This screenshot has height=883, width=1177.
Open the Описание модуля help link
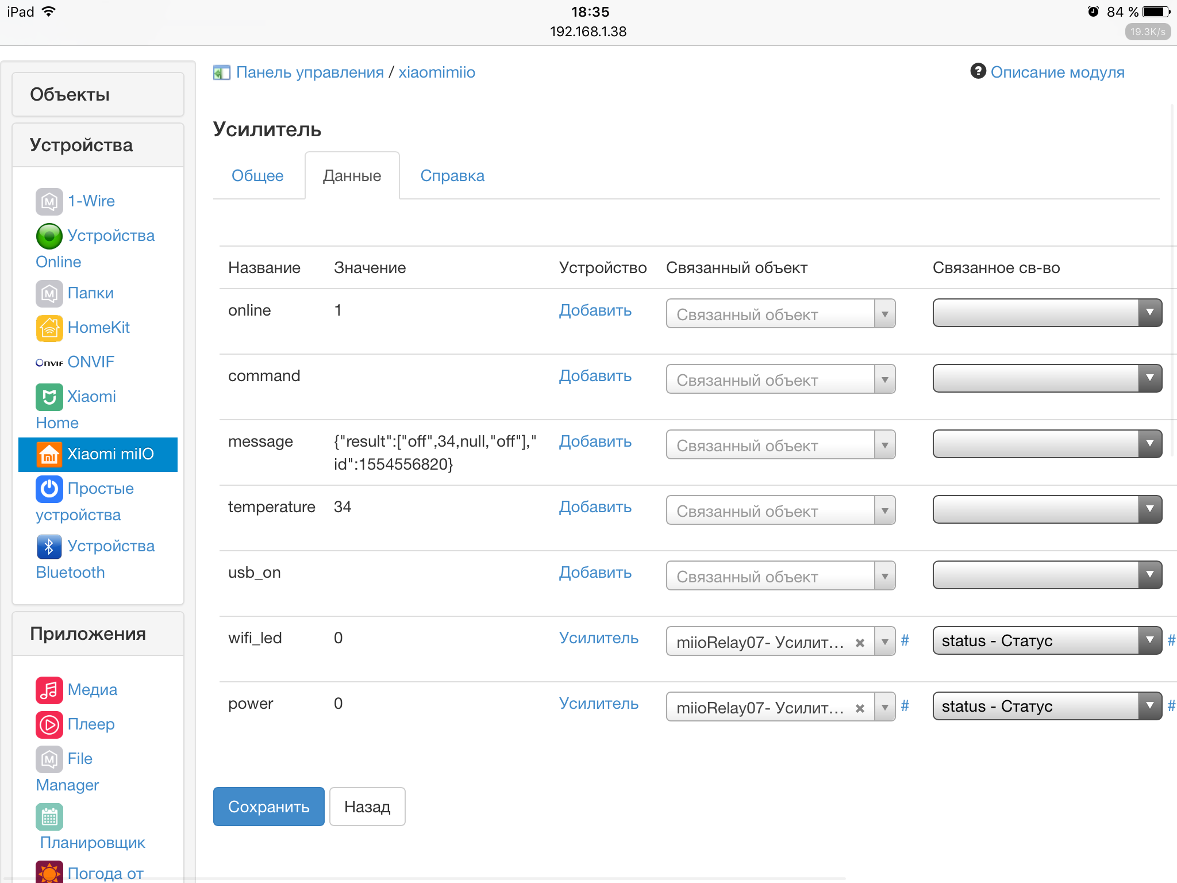coord(1057,72)
